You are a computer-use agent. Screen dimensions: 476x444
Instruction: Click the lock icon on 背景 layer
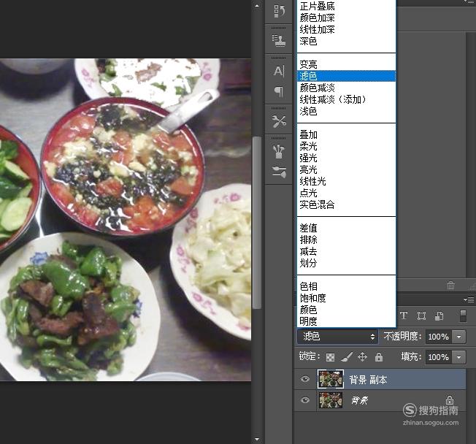click(450, 399)
